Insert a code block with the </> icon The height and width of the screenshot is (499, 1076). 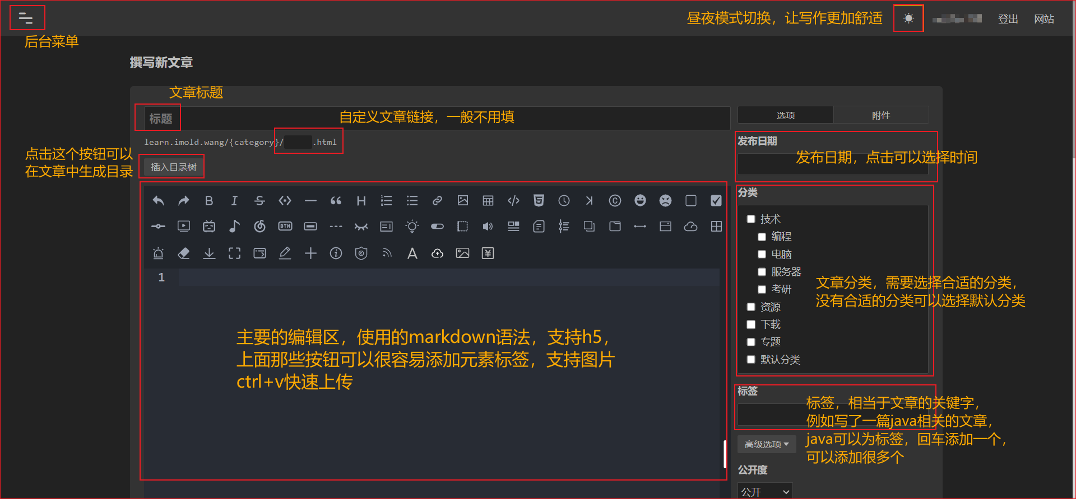pyautogui.click(x=513, y=200)
